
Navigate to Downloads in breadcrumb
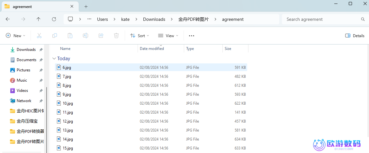[154, 19]
